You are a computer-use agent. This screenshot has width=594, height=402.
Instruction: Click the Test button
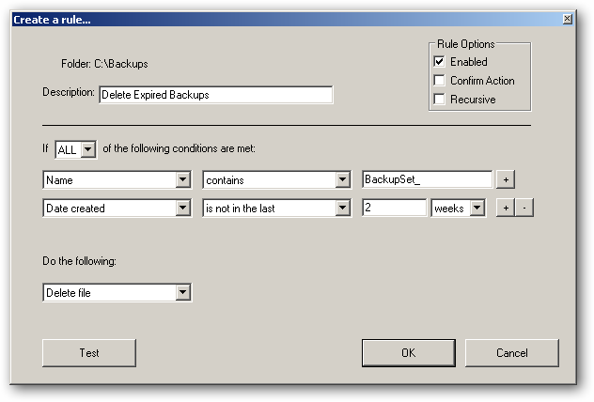pos(89,353)
